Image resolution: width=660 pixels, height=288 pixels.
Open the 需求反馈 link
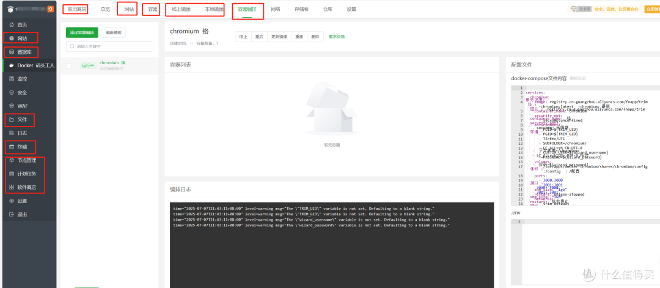coord(337,37)
